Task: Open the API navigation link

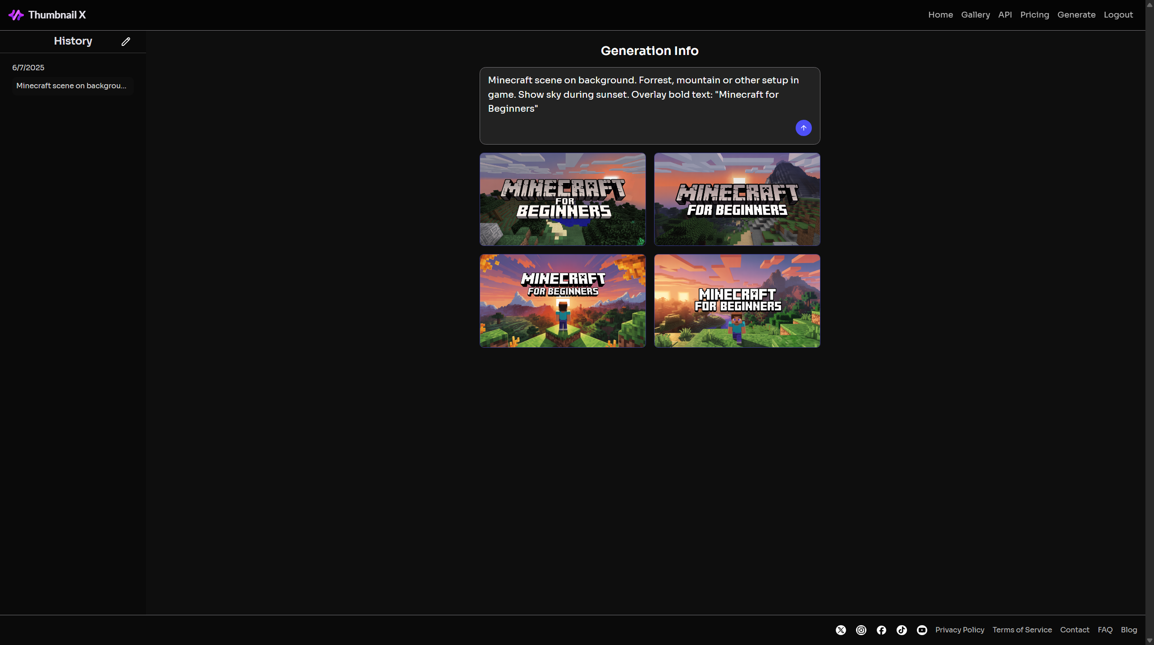Action: 1005,15
